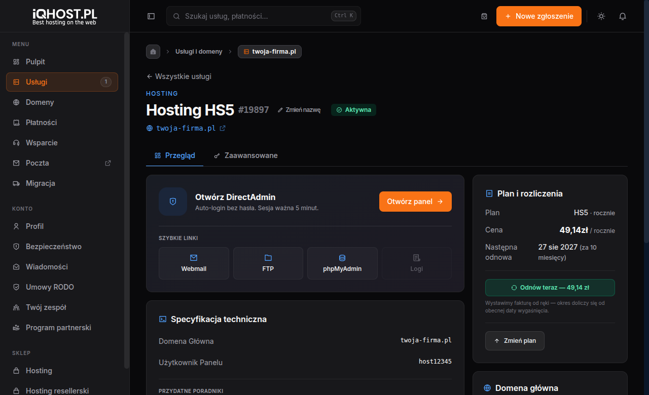Viewport: 649px width, 395px height.
Task: Click the sidebar scrollbar
Action: coord(126,200)
